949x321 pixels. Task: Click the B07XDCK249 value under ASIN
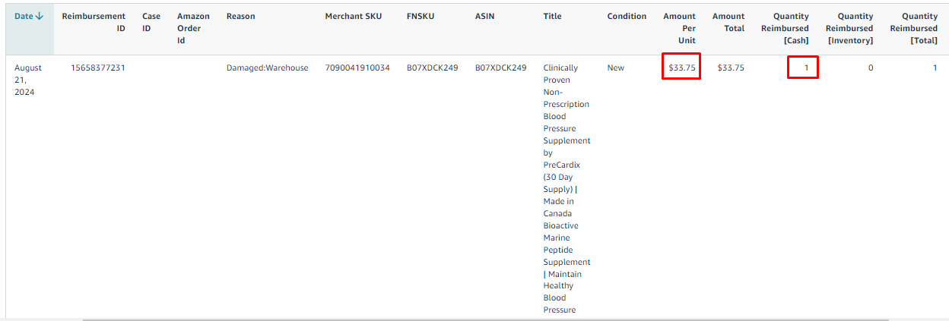pyautogui.click(x=500, y=68)
